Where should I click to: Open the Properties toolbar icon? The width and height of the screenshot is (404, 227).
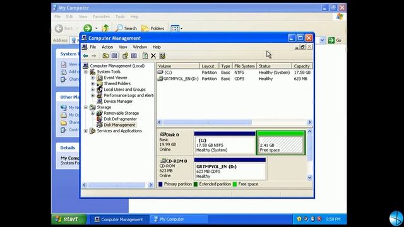click(125, 56)
